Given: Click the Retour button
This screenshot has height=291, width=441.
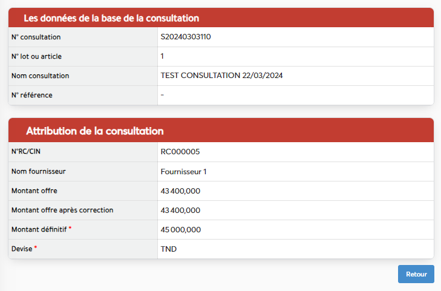Looking at the screenshot, I should pyautogui.click(x=416, y=274).
